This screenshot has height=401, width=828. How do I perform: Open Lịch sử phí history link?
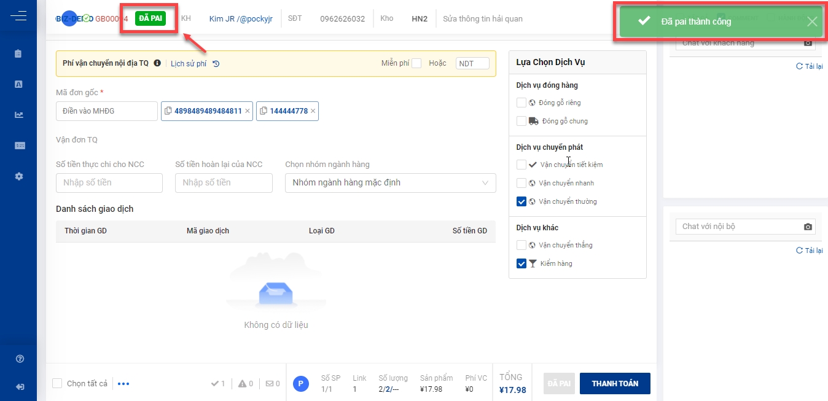click(x=189, y=63)
